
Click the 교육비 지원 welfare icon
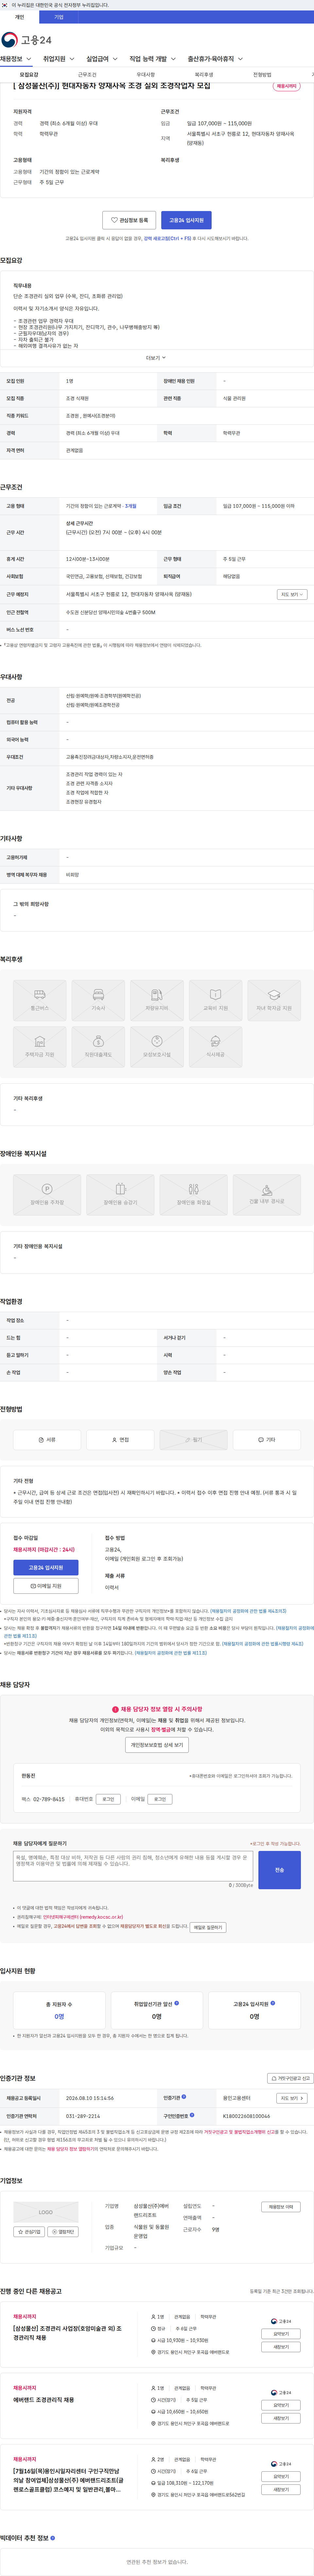point(215,1000)
